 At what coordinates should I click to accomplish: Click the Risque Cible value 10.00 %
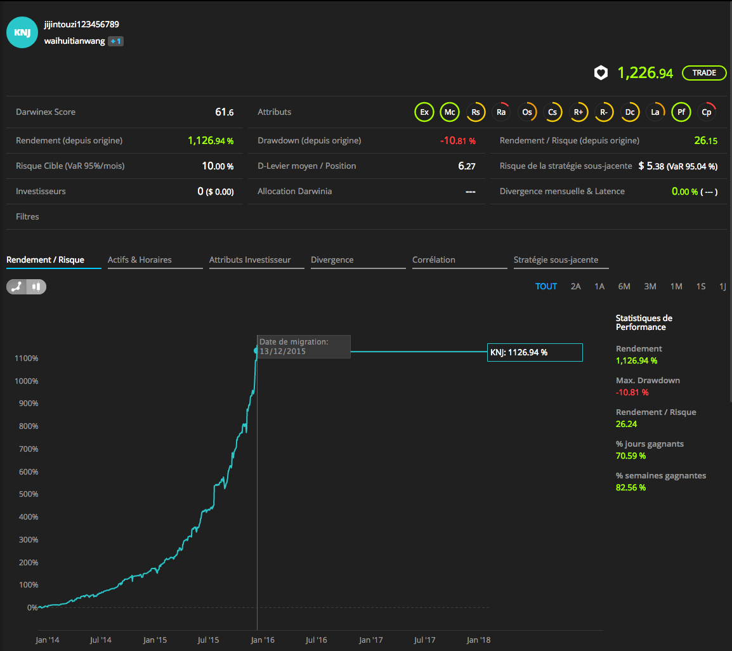coord(218,166)
